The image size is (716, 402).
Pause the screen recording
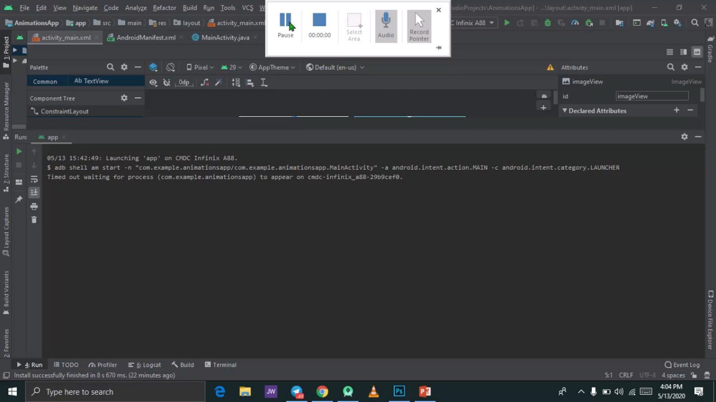point(285,25)
